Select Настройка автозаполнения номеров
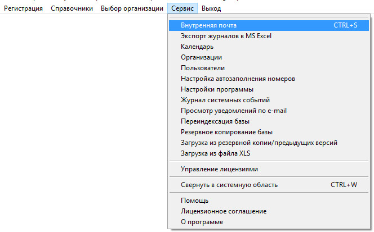This screenshot has width=374, height=232. tap(238, 79)
